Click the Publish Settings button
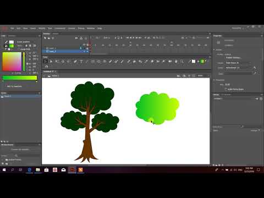Viewport: 264px width, 198px height. pos(233,58)
